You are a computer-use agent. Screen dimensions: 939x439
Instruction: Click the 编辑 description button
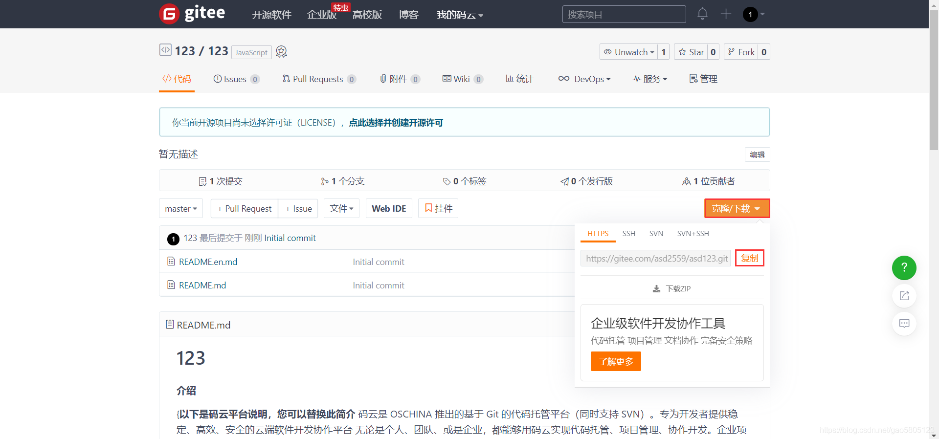point(757,154)
